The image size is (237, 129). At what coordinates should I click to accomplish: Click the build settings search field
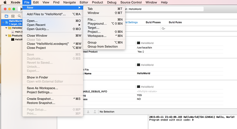point(198,28)
